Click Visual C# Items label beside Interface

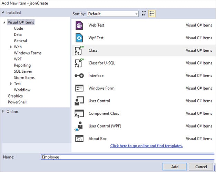(199, 76)
